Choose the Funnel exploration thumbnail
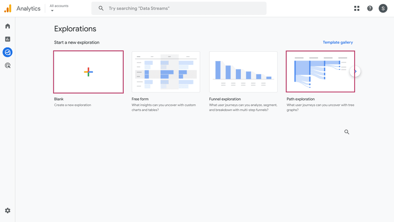 coord(243,72)
